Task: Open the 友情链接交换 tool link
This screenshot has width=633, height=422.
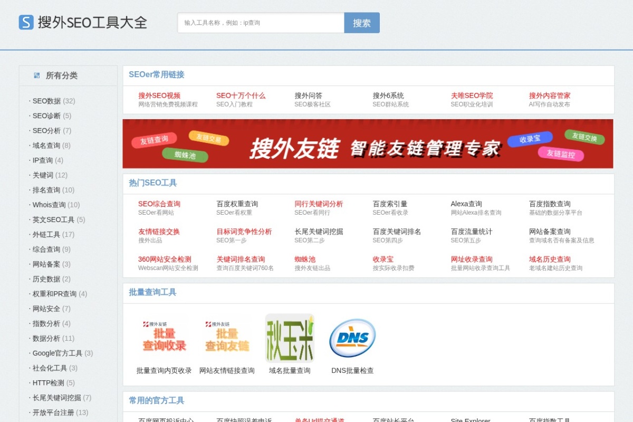Action: [x=159, y=232]
